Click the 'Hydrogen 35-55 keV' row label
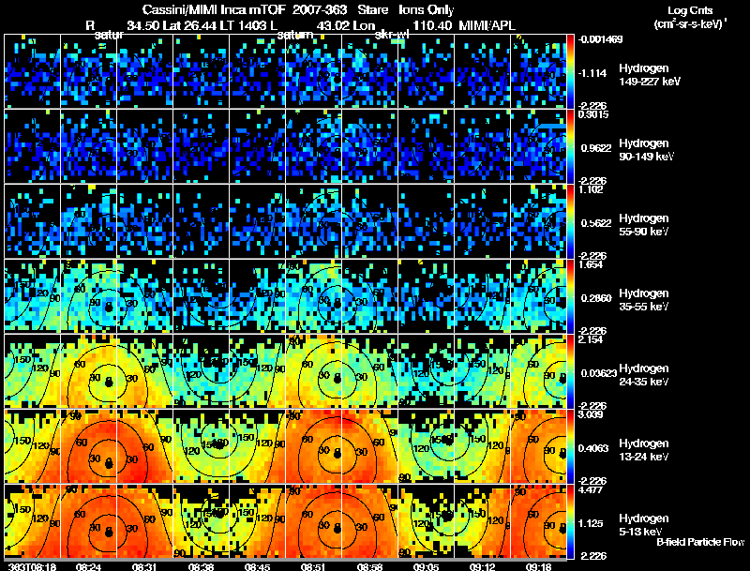This screenshot has height=571, width=750. [644, 300]
